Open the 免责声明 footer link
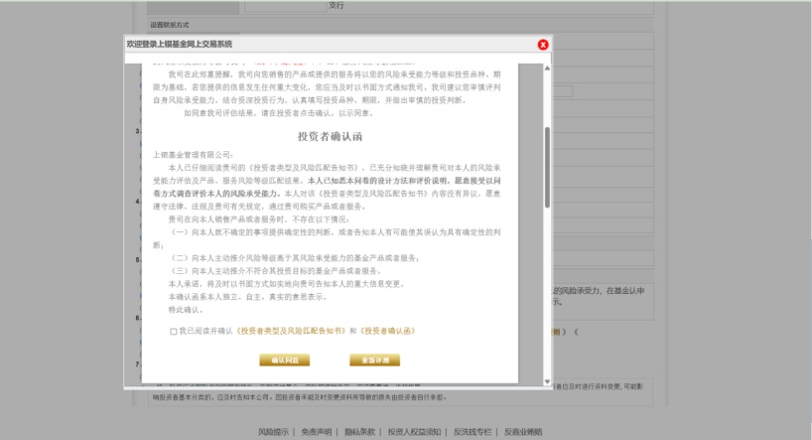Viewport: 812px width, 440px height. pos(317,432)
